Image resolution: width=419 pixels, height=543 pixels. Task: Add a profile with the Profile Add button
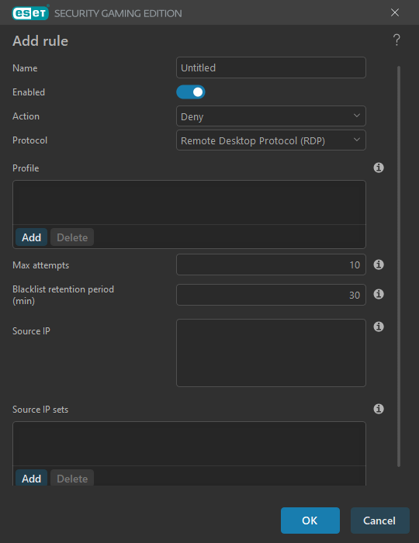(x=31, y=237)
